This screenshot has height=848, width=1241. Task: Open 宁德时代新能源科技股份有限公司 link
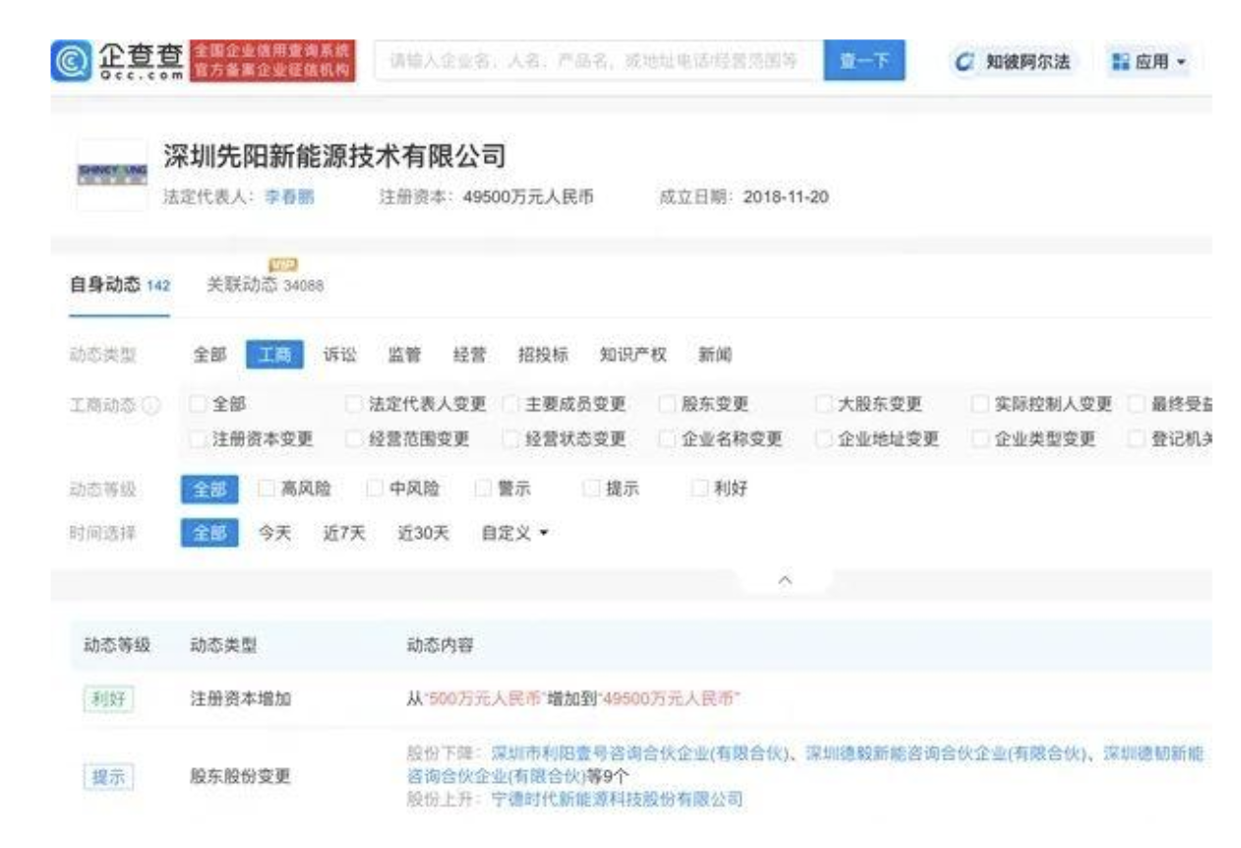tap(617, 799)
